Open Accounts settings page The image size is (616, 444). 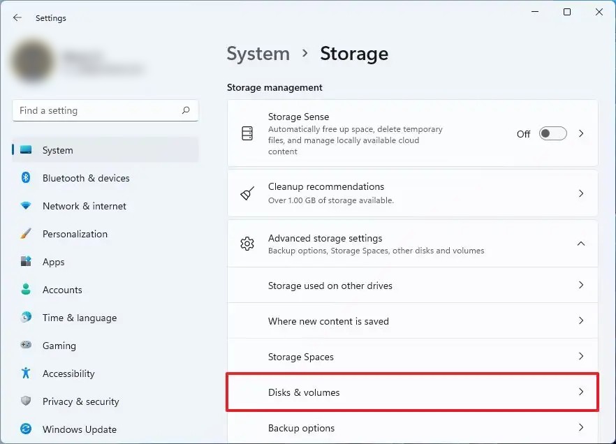pos(105,289)
